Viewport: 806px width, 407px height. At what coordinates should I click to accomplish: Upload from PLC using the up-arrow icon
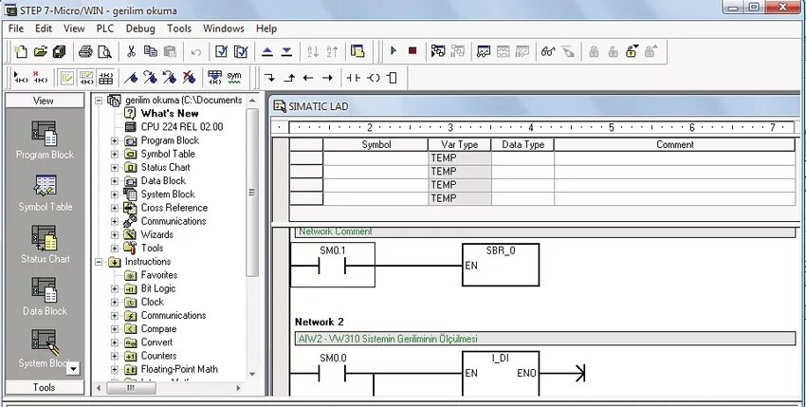click(267, 51)
